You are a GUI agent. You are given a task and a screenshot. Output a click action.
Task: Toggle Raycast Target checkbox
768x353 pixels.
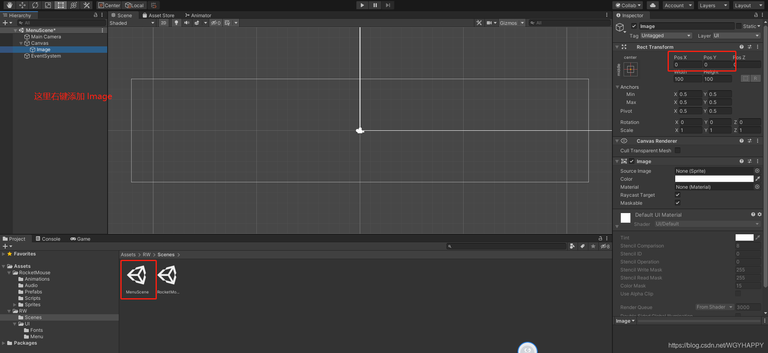point(678,195)
